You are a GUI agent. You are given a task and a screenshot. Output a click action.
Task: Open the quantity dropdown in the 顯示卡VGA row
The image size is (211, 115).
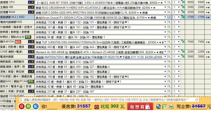tap(176, 42)
